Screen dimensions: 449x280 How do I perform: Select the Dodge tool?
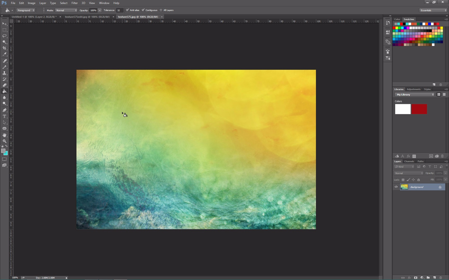click(x=4, y=103)
